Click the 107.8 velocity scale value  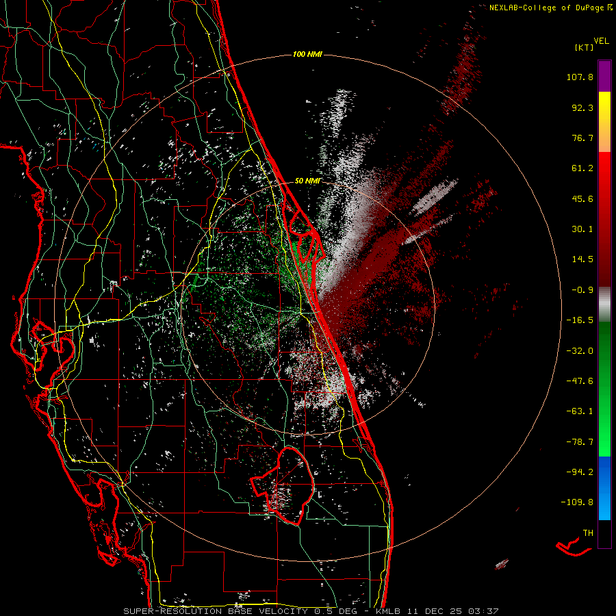pos(580,77)
